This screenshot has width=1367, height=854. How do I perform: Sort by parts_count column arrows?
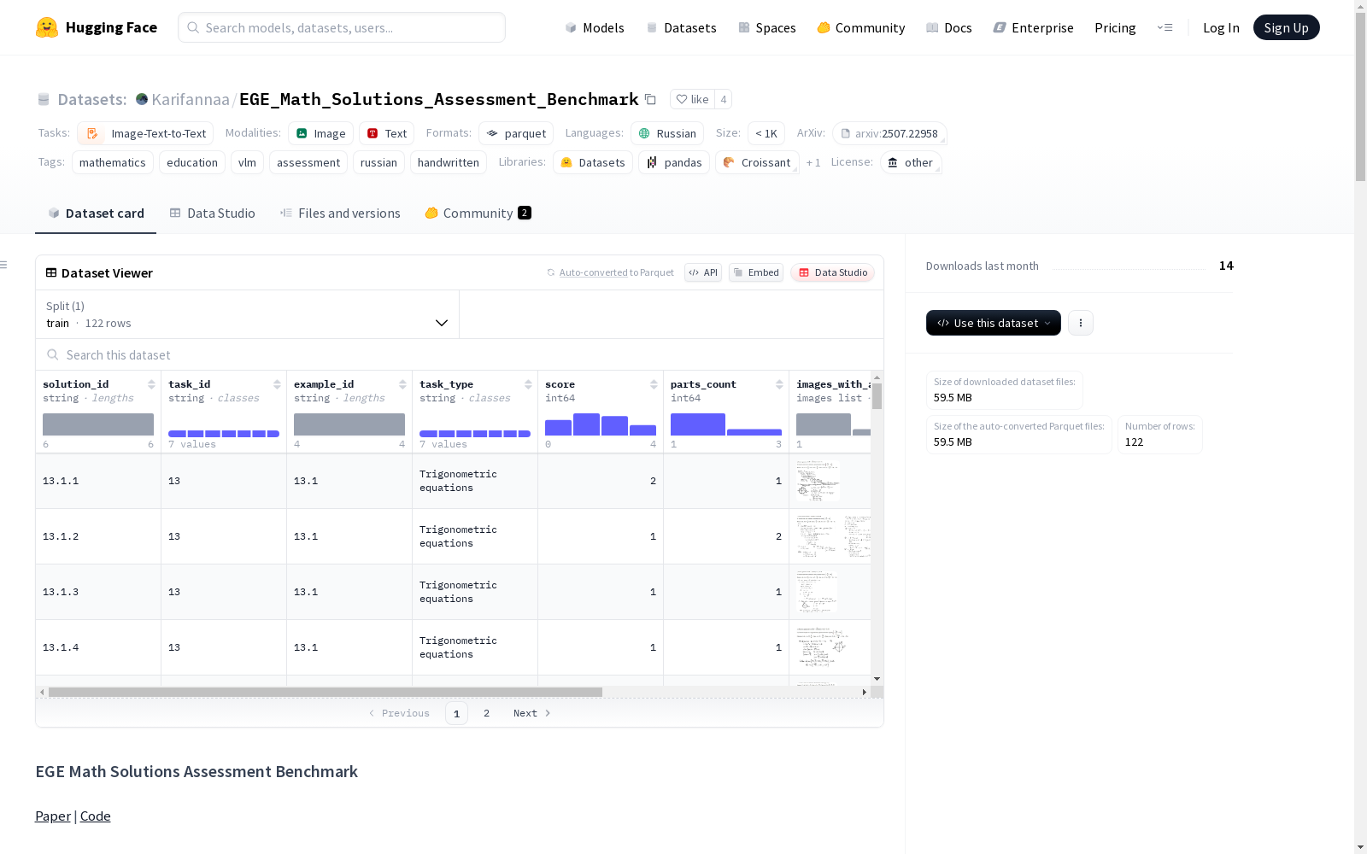[x=779, y=384]
